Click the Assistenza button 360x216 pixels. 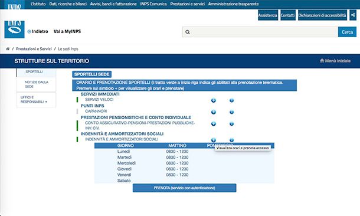[x=268, y=15]
